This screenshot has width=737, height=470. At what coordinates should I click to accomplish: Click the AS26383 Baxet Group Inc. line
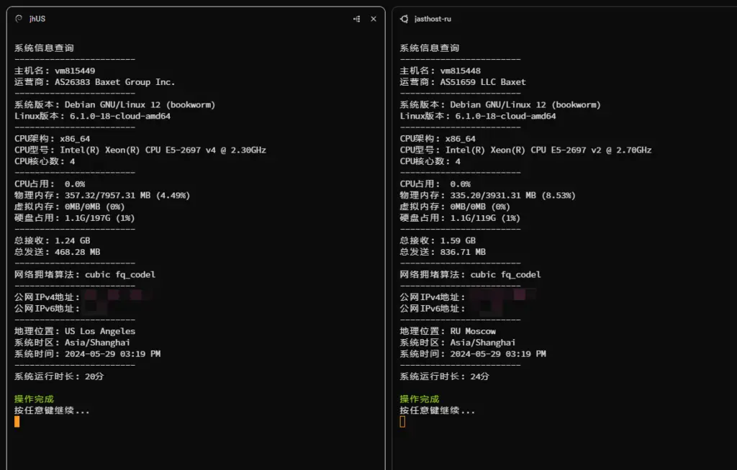coord(114,82)
